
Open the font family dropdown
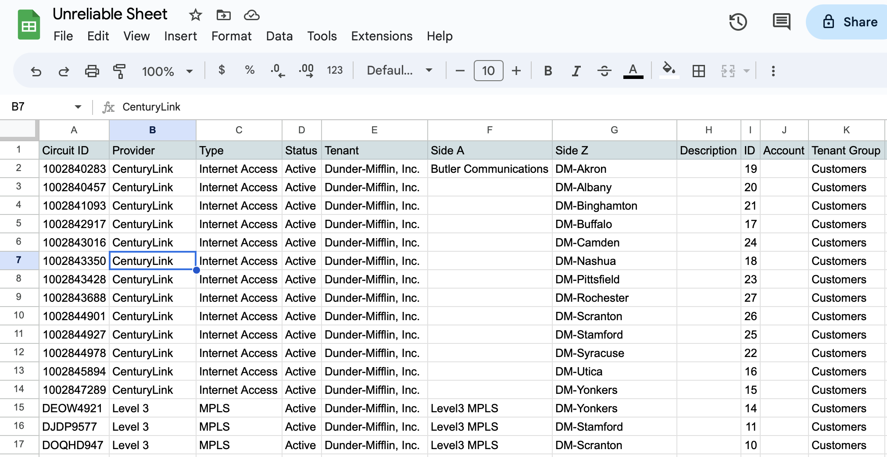(x=399, y=71)
